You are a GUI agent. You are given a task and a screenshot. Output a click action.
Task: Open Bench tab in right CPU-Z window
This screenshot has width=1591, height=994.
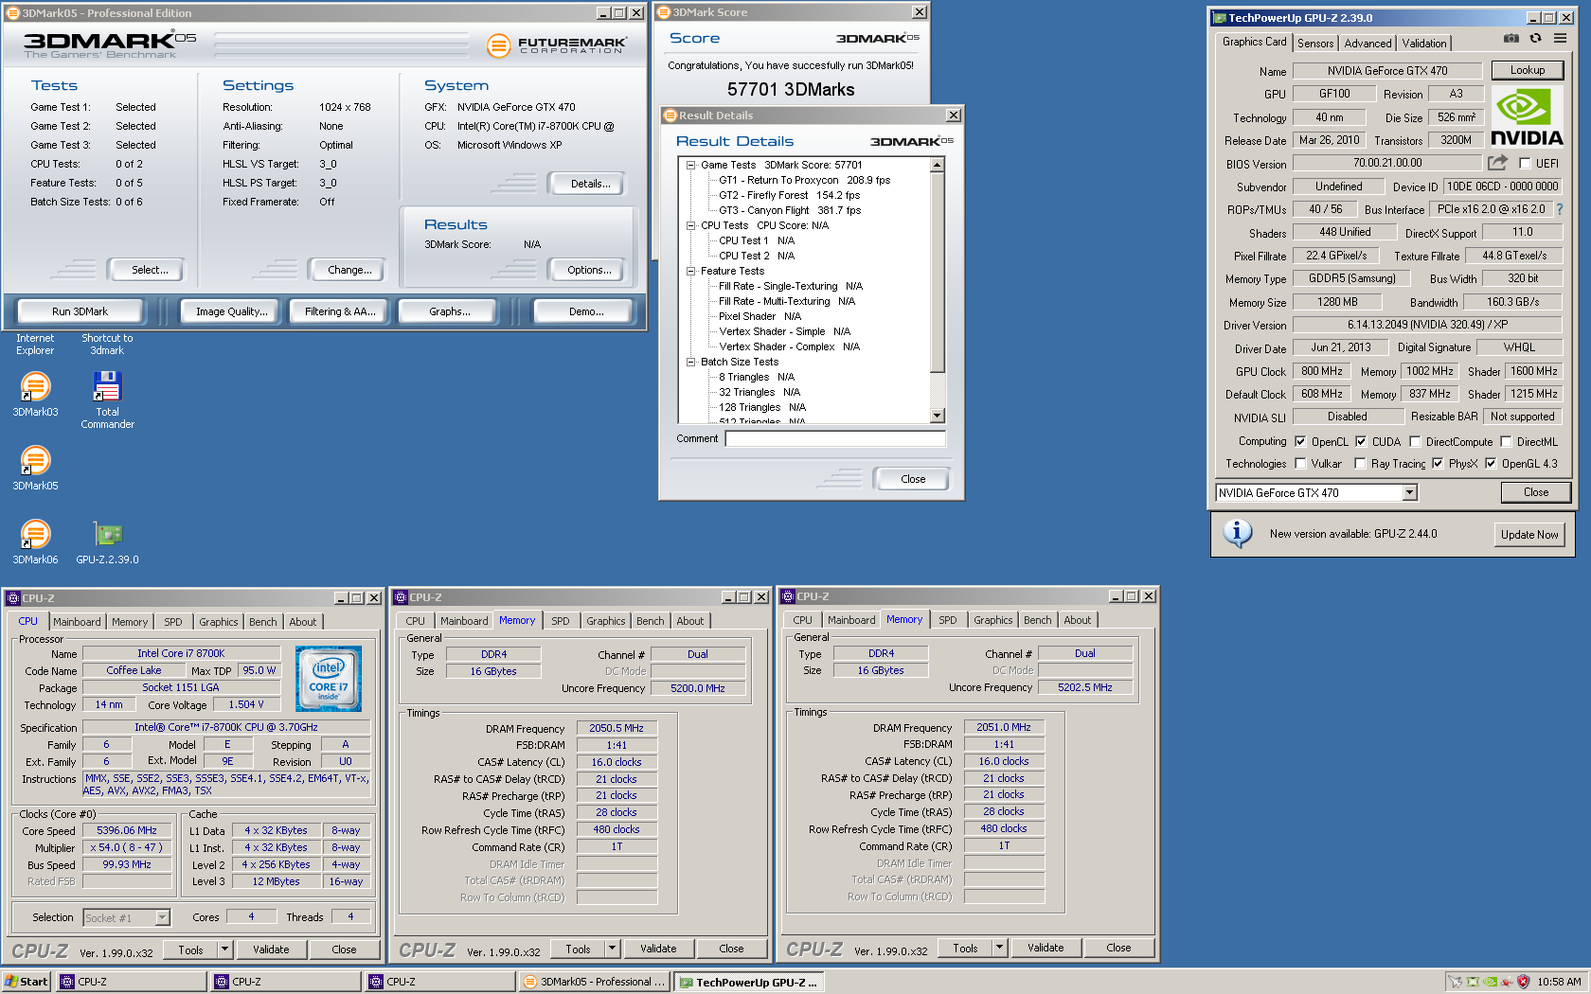click(x=1037, y=620)
